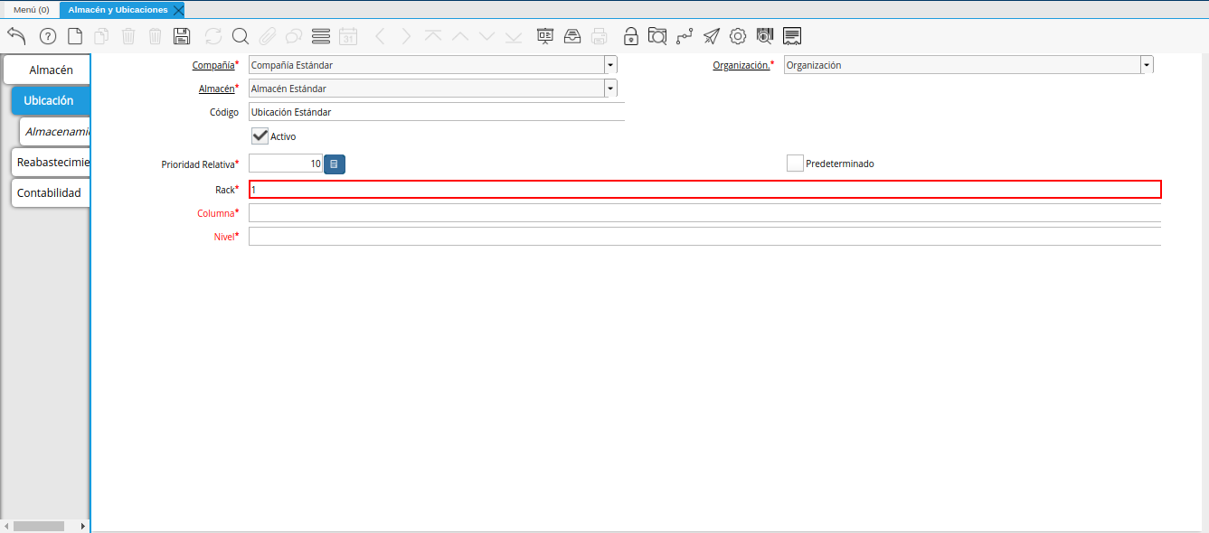
Task: Open zoom across folder-magnifier icon
Action: click(657, 36)
